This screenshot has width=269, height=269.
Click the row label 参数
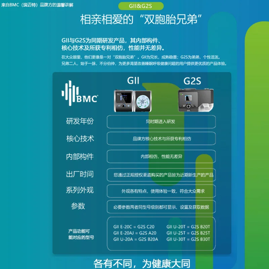(78, 206)
